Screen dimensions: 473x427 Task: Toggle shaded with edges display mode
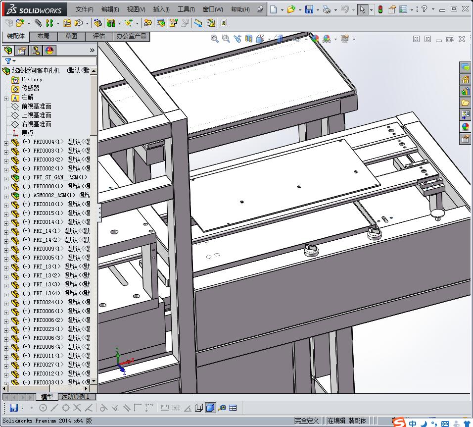210,408
